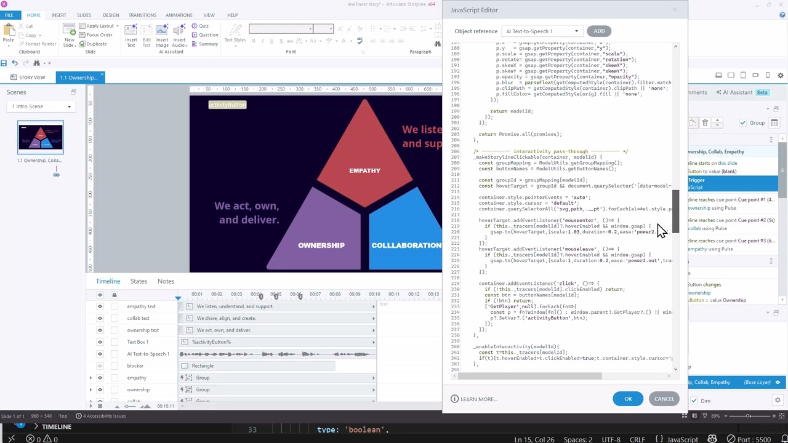Click the cue point 1 marker on timeline
Viewport: 788px width, 443px height.
click(261, 297)
